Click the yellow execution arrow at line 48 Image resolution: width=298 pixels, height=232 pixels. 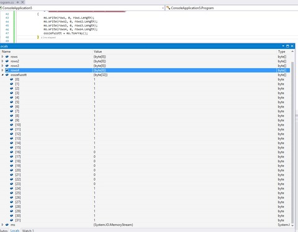click(38, 37)
